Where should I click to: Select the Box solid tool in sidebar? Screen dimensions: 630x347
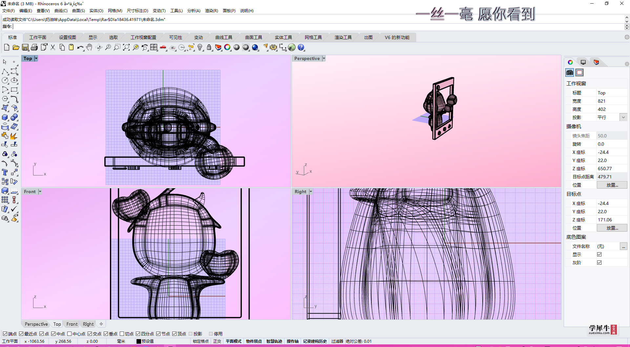pos(5,117)
